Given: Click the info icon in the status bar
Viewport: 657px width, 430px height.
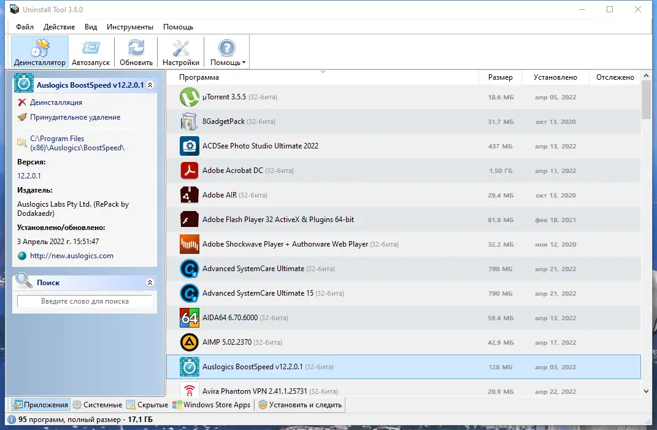Looking at the screenshot, I should coord(12,420).
